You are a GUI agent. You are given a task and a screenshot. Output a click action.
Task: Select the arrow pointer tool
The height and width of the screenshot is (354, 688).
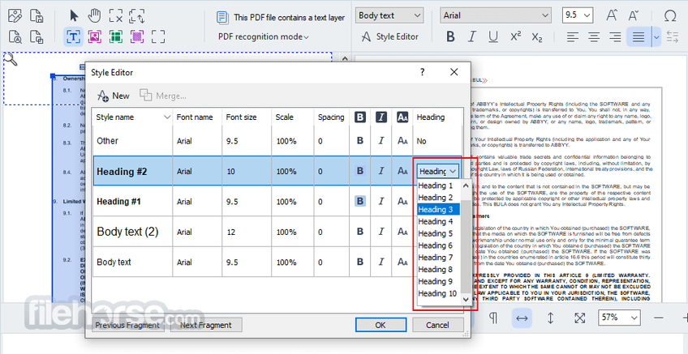(x=74, y=15)
